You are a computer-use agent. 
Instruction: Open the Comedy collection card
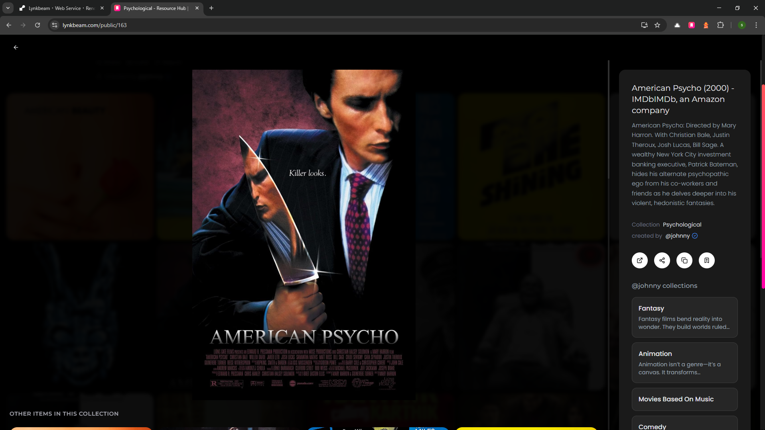(x=684, y=423)
